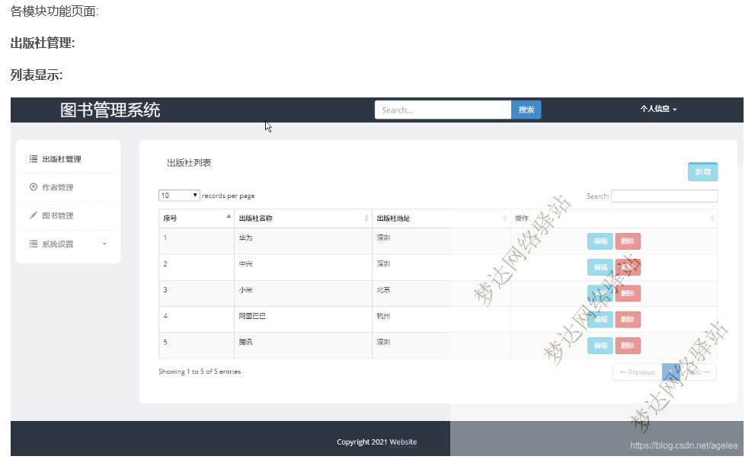Click the list icon beside 出版社管理
This screenshot has width=755, height=469.
pos(34,158)
